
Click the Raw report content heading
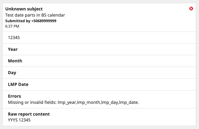[x=29, y=114]
